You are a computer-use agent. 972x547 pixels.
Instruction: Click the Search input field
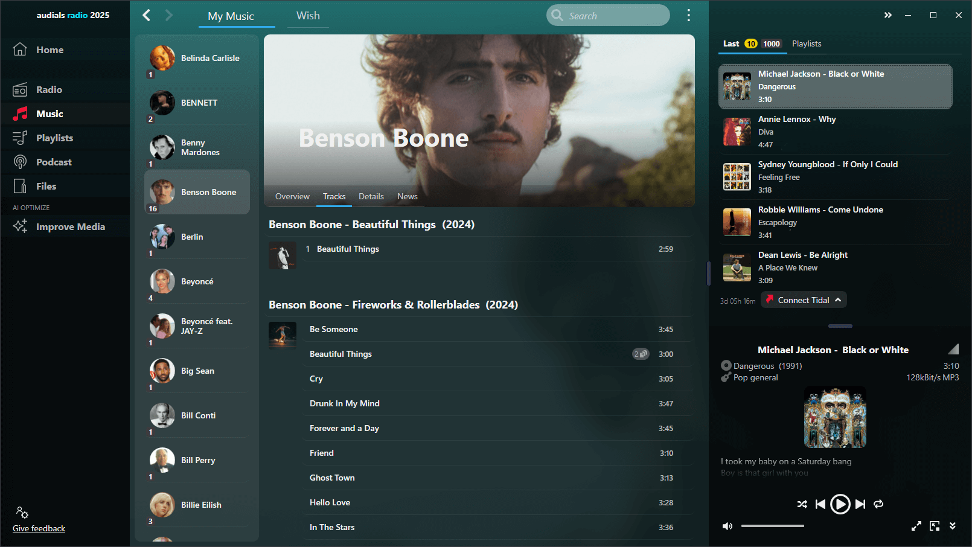(608, 16)
